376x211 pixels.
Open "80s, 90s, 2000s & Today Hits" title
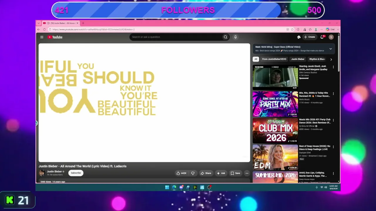tap(314, 94)
